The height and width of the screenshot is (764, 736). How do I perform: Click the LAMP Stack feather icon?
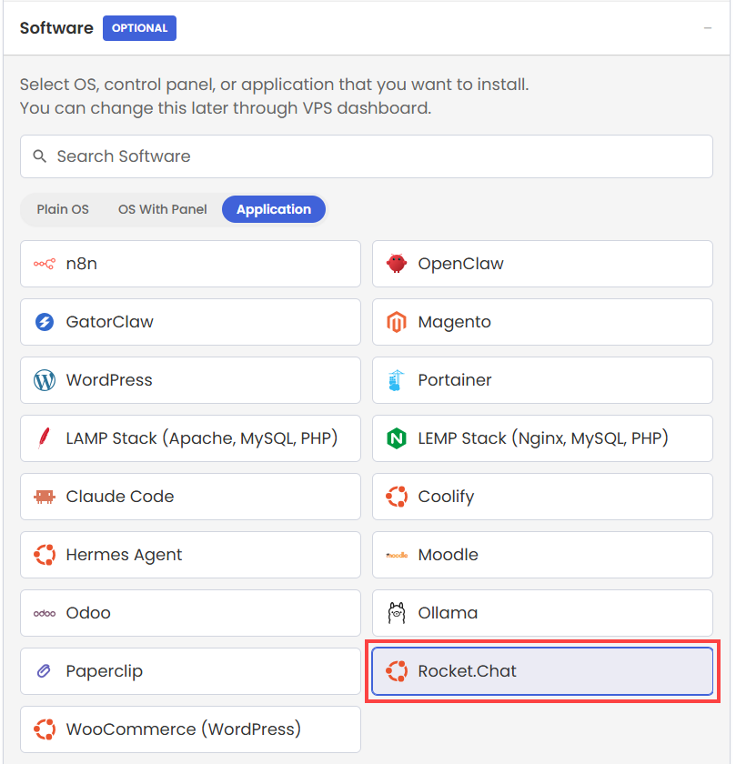(x=45, y=438)
